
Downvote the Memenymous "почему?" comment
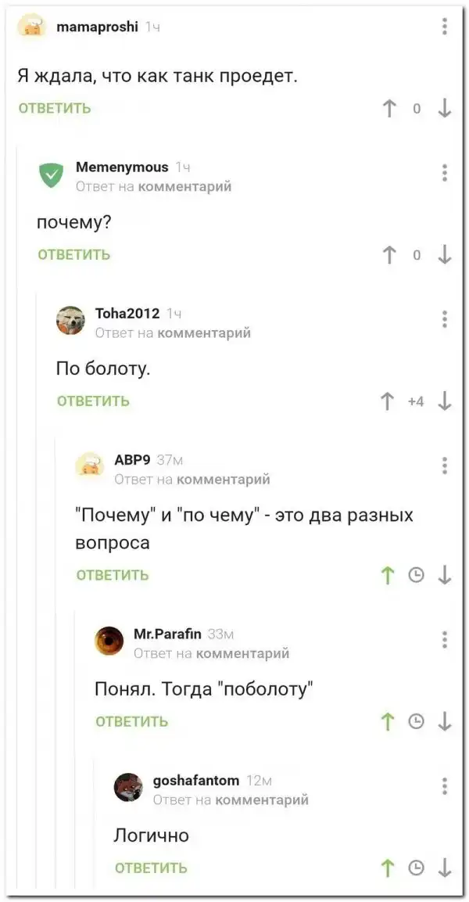tap(445, 255)
